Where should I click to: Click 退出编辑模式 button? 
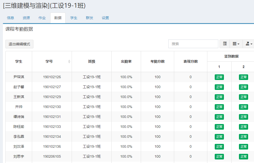coord(19,44)
